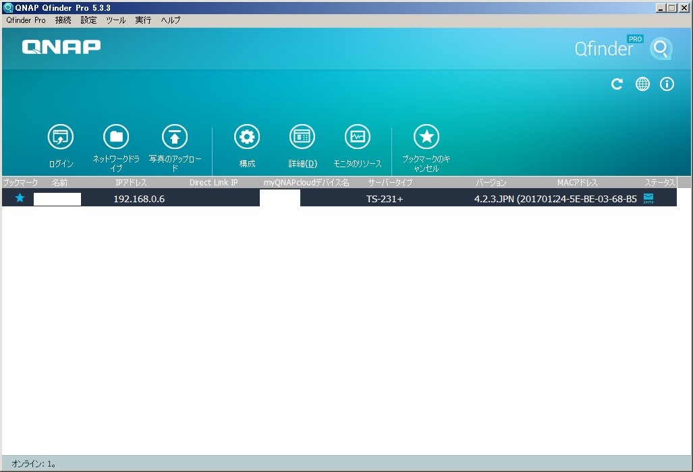Maximize the Qfinder Pro window

pos(672,7)
